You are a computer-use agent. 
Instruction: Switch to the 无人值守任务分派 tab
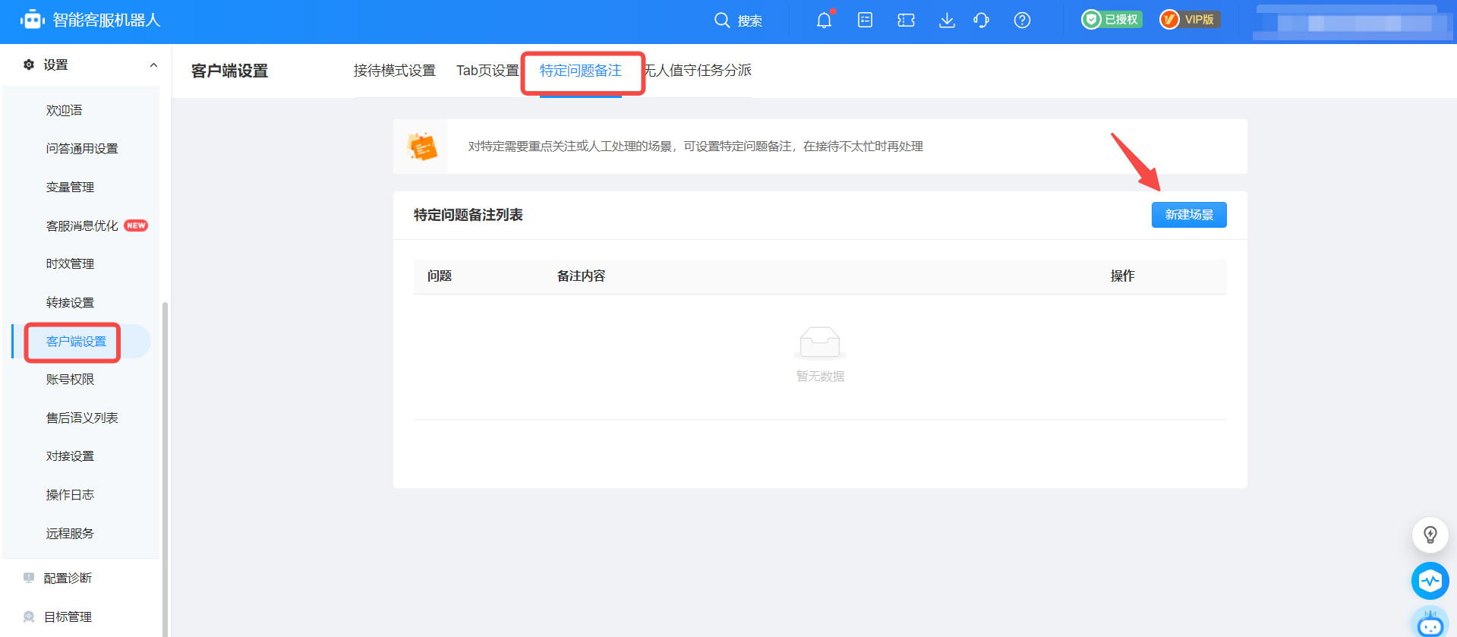[x=698, y=71]
